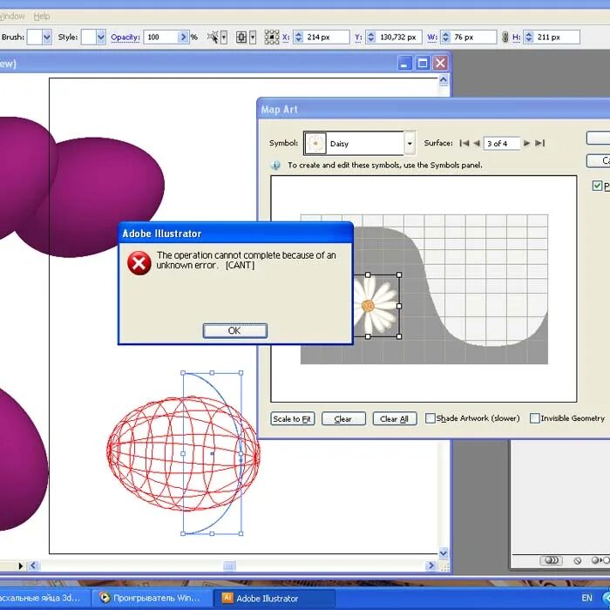
Task: Click OK in the Adobe Illustrator error dialog
Action: click(235, 330)
